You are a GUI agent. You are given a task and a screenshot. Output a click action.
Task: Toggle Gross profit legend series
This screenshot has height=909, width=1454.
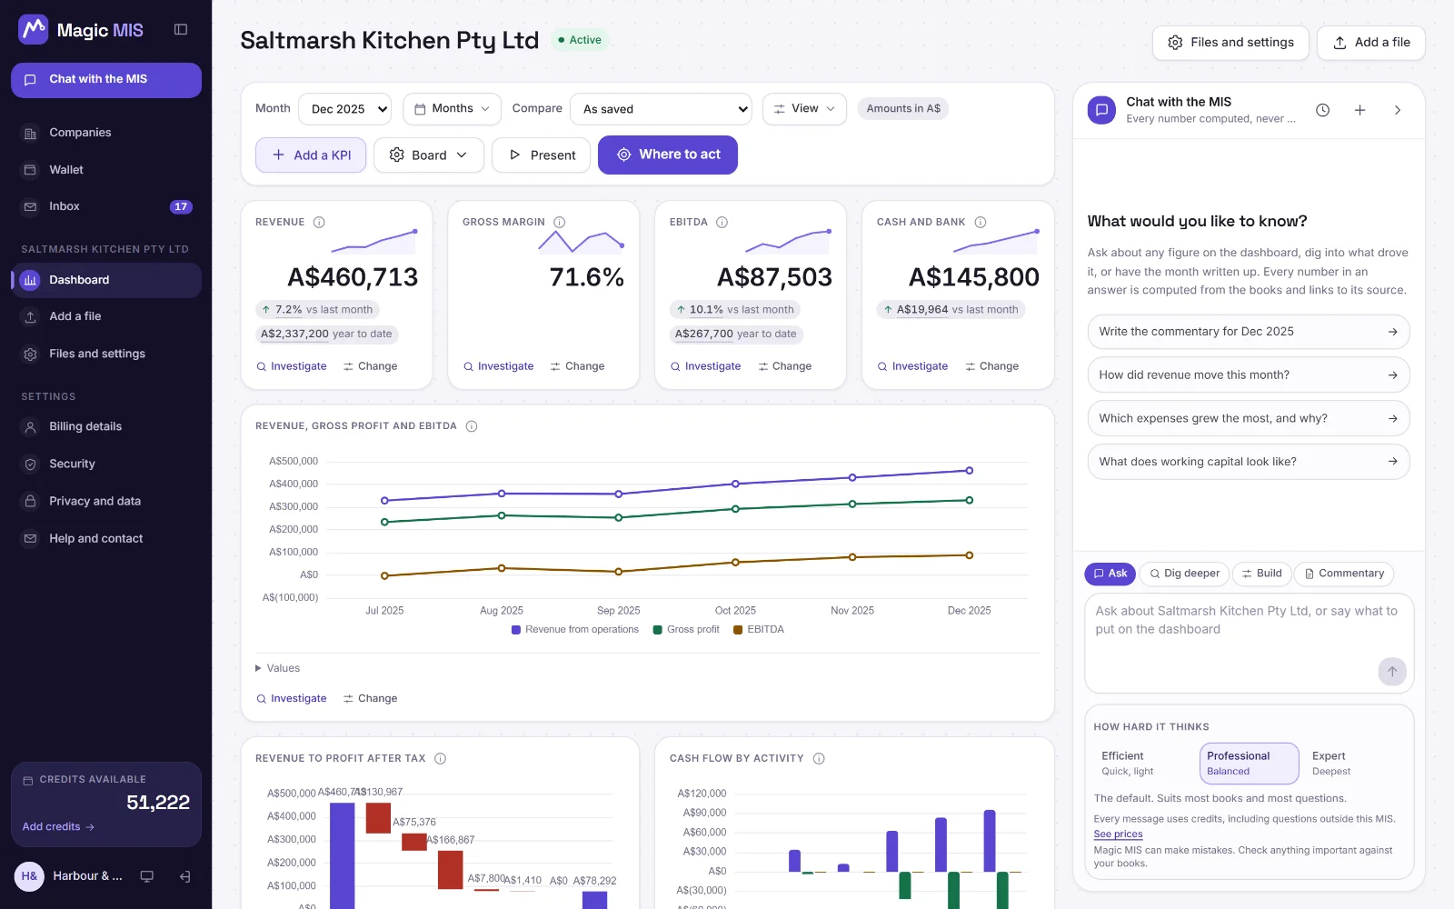click(x=686, y=629)
